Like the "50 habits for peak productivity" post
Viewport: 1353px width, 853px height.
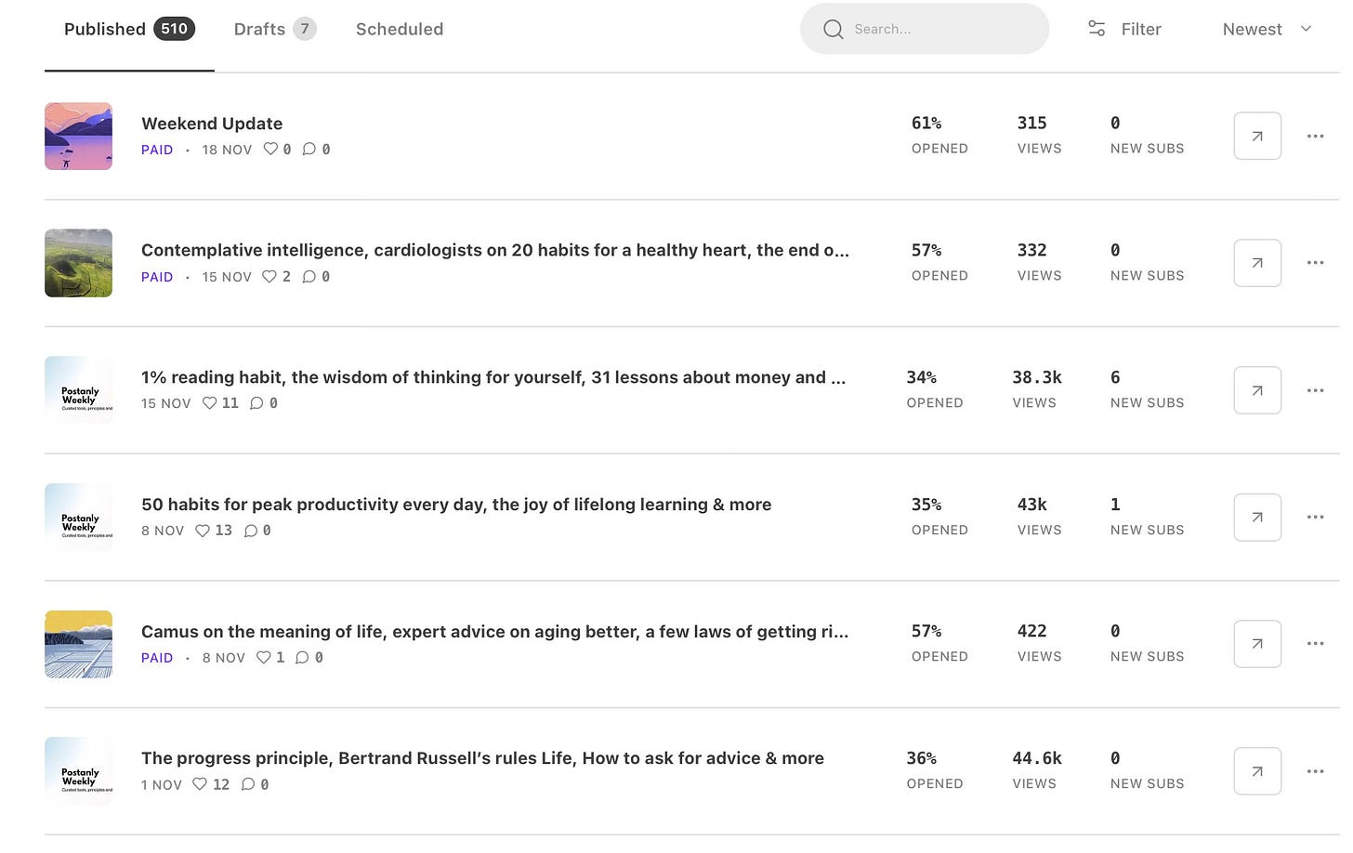203,531
